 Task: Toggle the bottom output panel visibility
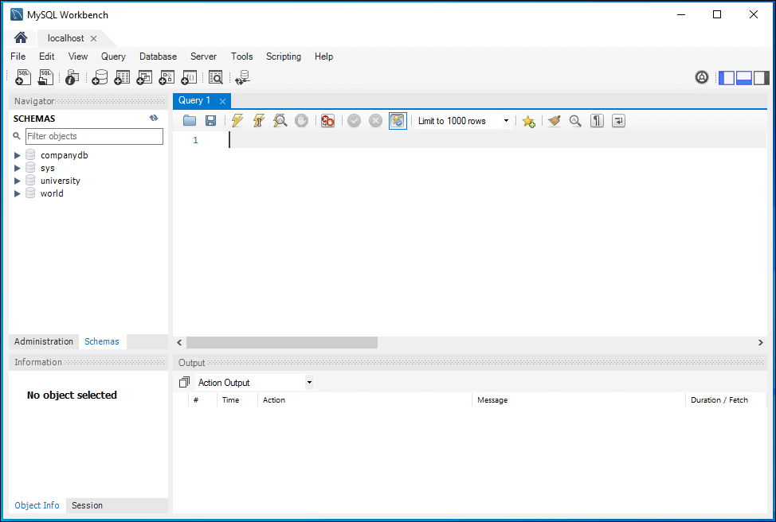click(x=744, y=77)
